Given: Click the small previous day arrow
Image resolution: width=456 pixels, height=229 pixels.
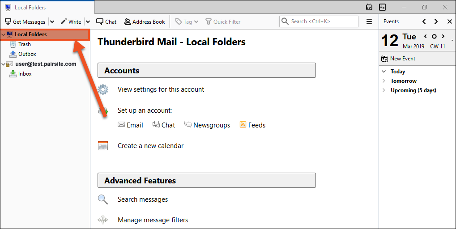Looking at the screenshot, I should [426, 36].
